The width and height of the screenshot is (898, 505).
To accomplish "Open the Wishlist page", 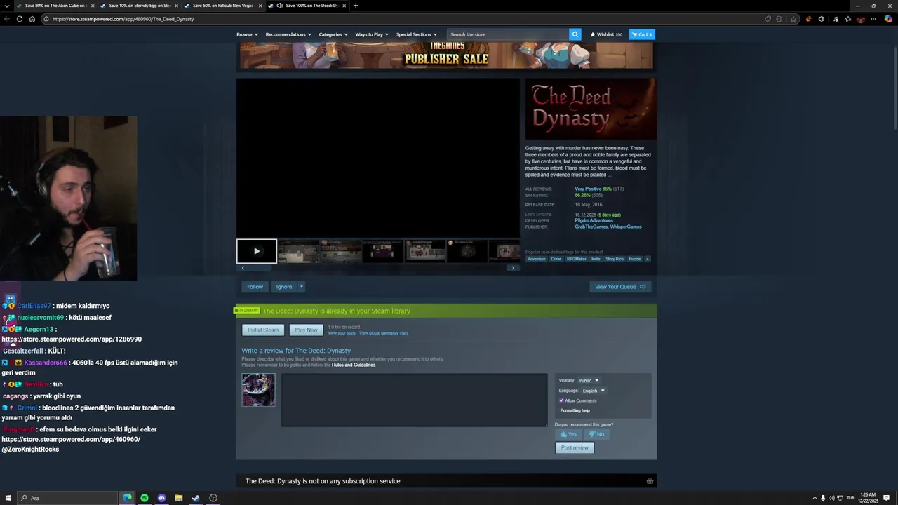I will 606,34.
